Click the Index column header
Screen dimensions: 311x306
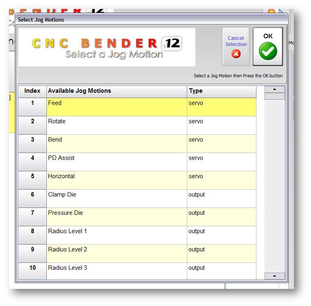coord(32,91)
